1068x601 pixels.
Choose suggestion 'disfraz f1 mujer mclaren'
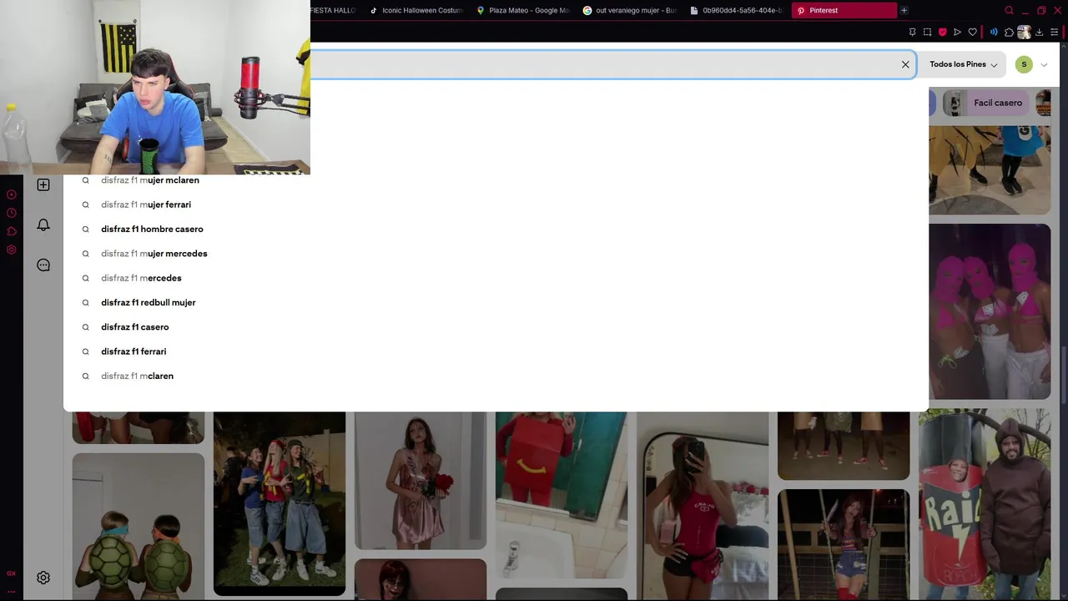pos(150,180)
